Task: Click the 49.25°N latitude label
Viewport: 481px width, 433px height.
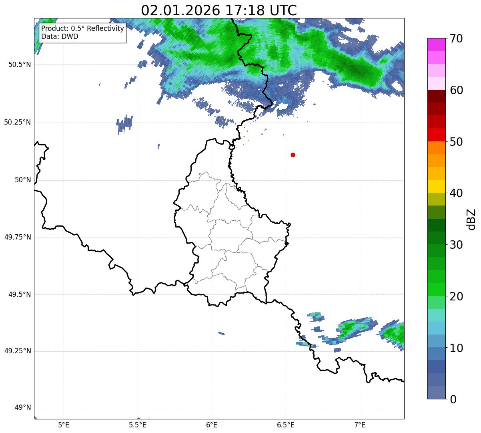Action: coord(18,351)
